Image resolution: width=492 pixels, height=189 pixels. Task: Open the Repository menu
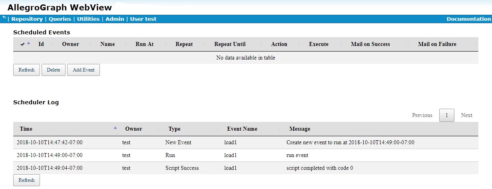(27, 19)
